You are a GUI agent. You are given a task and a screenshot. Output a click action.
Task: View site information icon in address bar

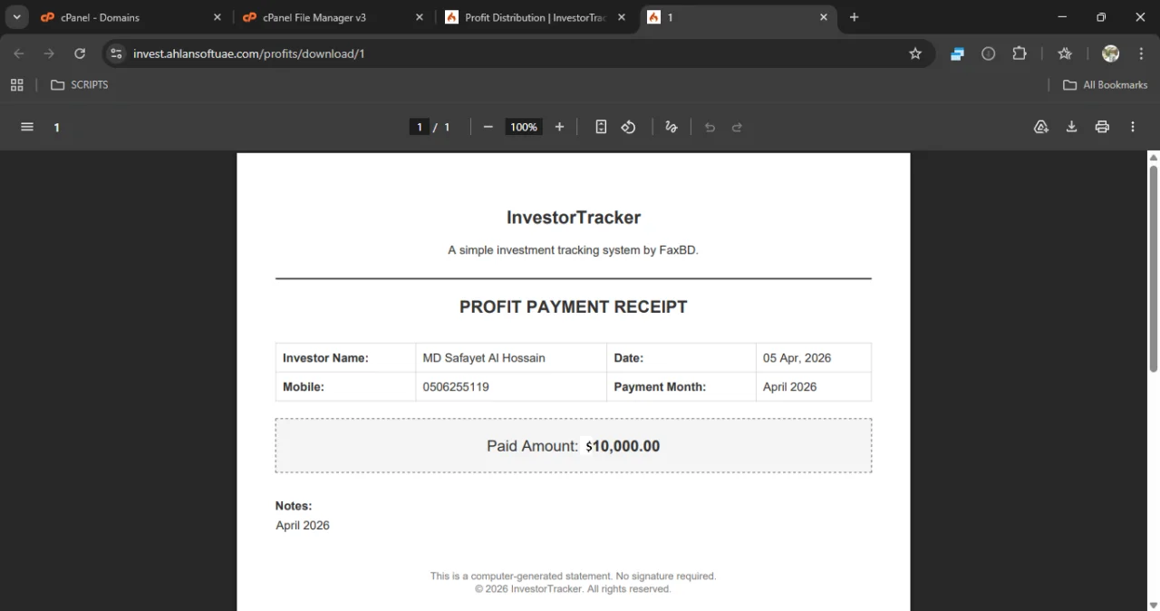pyautogui.click(x=116, y=53)
